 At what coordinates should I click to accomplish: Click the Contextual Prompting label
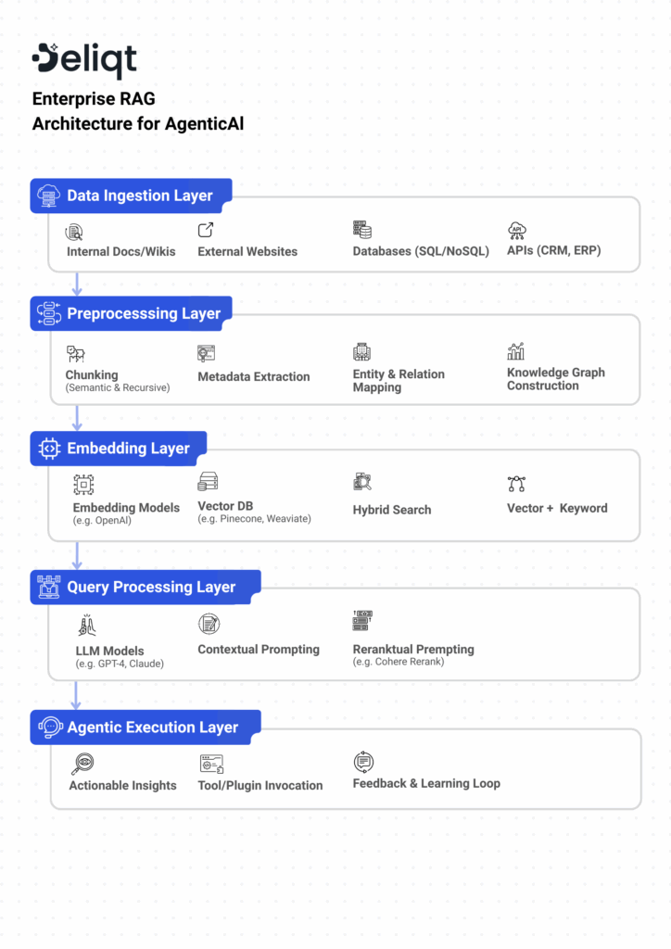point(258,650)
